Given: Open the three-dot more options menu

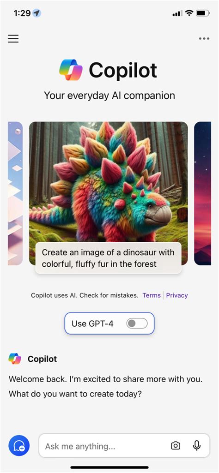Looking at the screenshot, I should coord(204,39).
